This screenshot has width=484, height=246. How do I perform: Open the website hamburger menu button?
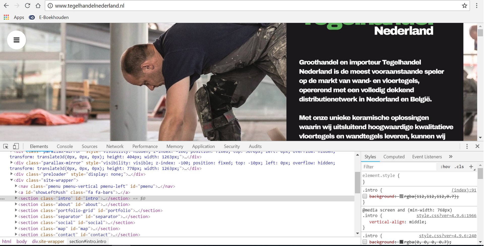16,40
